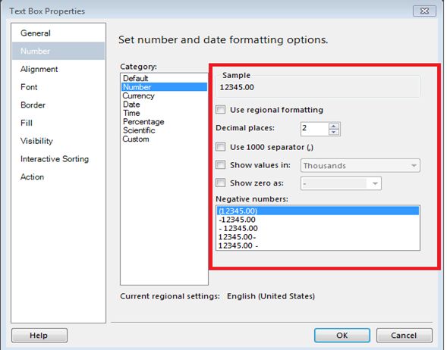Image resolution: width=447 pixels, height=350 pixels.
Task: Choose Percentage category
Action: (x=143, y=121)
